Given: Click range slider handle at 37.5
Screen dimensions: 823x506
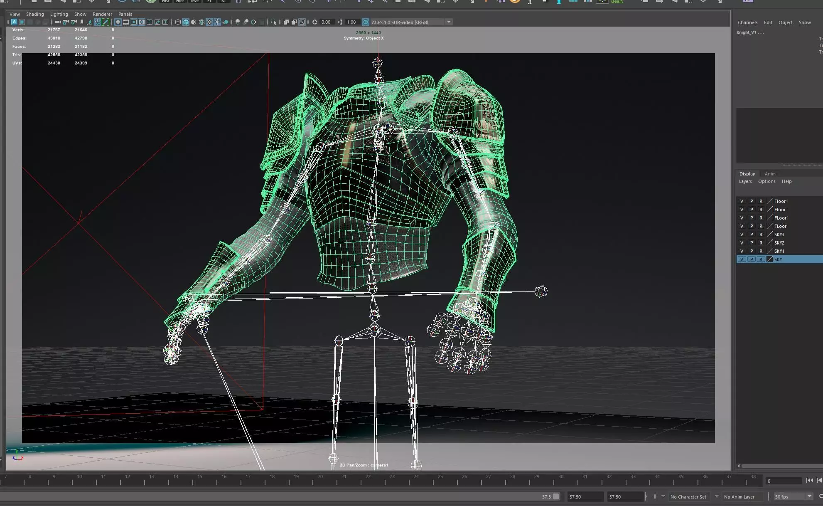Looking at the screenshot, I should (556, 496).
